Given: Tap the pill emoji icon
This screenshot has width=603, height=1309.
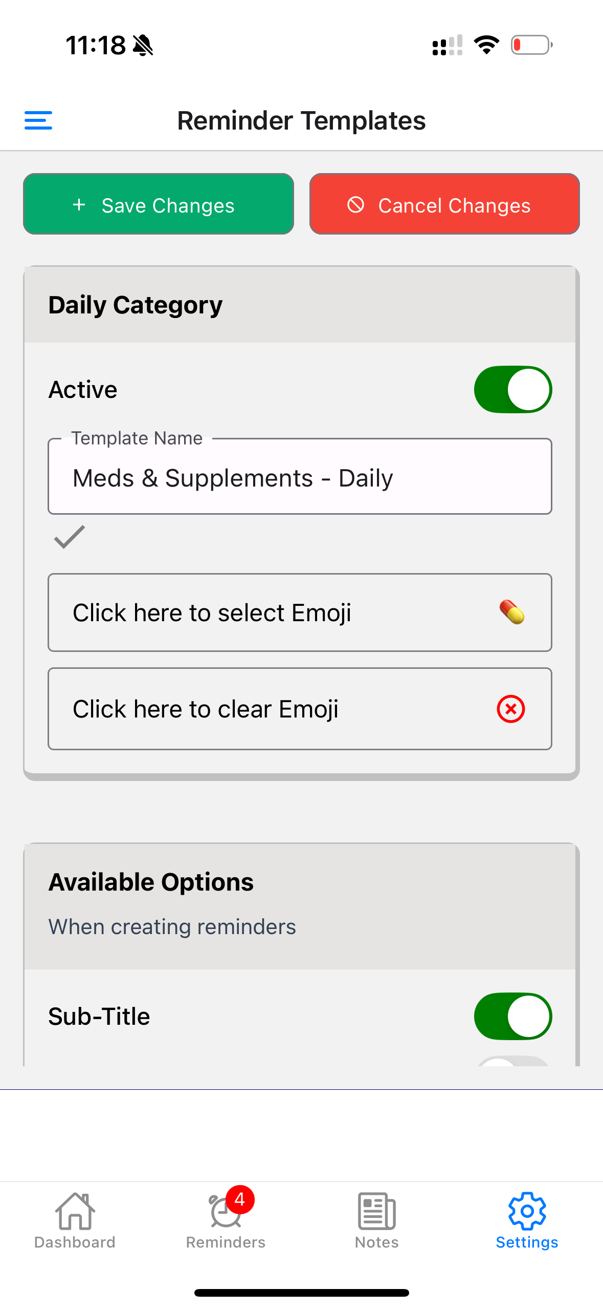Looking at the screenshot, I should (511, 612).
